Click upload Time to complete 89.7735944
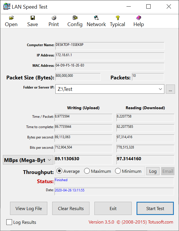Screen dimensions: 179x231 click(83, 128)
